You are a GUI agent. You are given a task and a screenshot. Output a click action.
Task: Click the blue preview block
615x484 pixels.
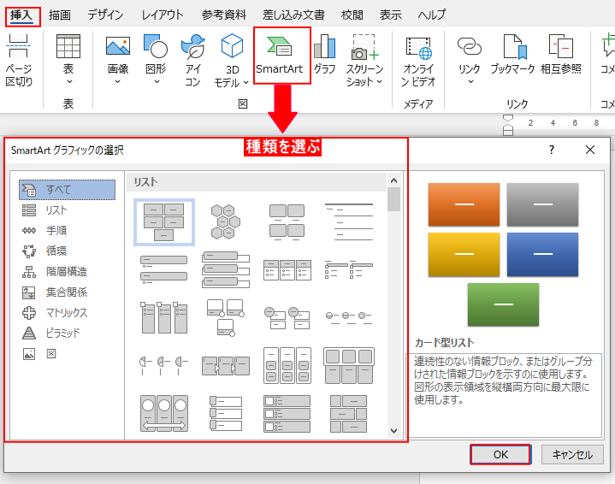click(542, 255)
